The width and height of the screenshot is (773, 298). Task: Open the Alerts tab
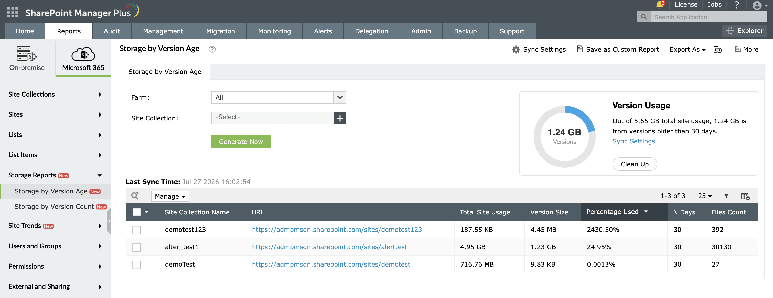(x=323, y=31)
